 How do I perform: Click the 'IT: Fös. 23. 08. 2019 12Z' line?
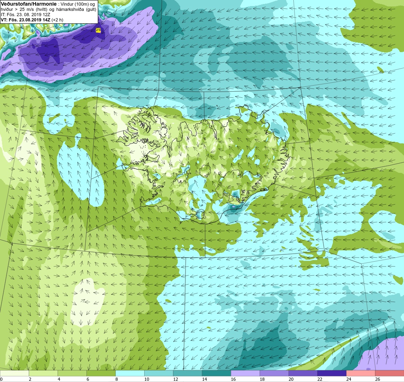pos(25,15)
